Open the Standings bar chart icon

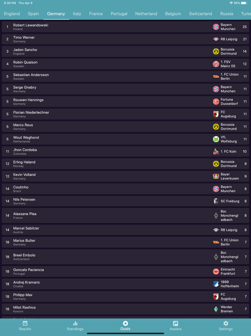75,323
